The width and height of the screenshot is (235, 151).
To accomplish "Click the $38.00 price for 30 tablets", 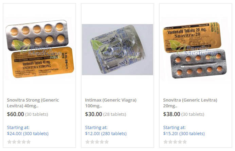I will tap(171, 114).
